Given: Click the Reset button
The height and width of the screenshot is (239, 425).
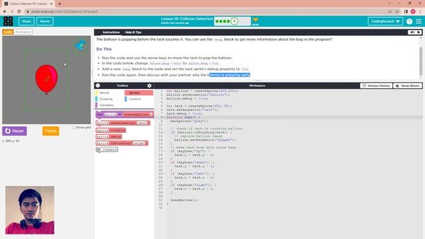Looking at the screenshot, I should tap(15, 131).
